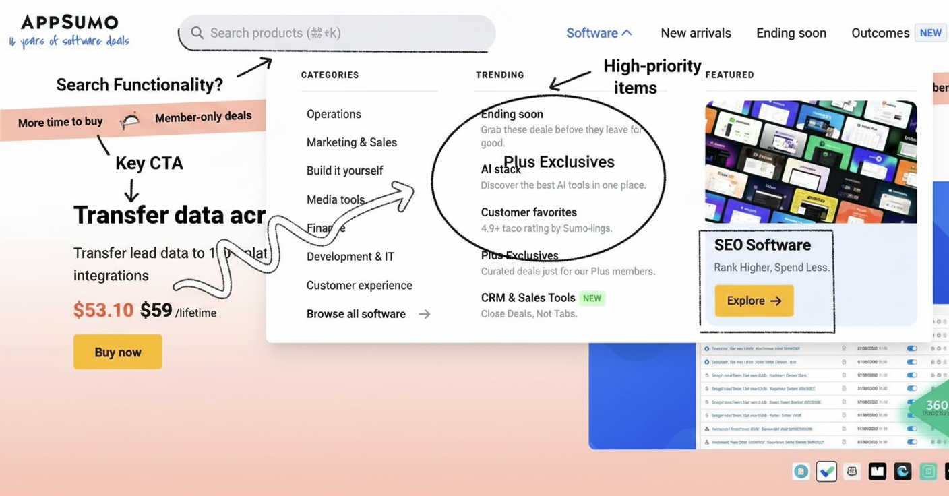Click the Transfer data product headline

click(169, 215)
